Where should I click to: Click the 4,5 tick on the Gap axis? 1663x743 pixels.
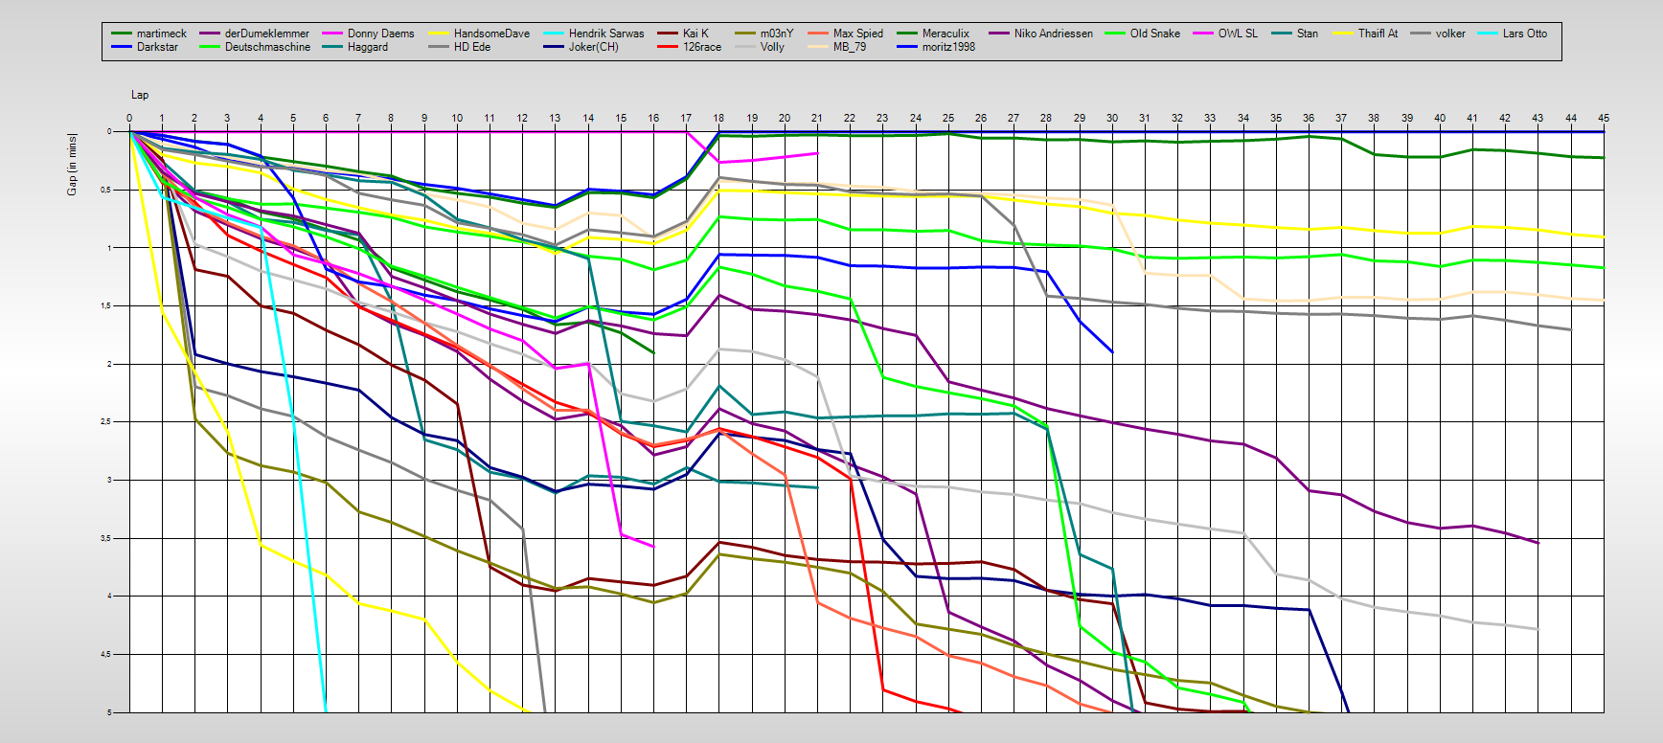[x=105, y=654]
